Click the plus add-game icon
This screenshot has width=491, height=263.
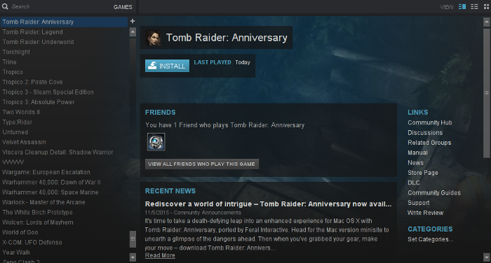point(133,21)
